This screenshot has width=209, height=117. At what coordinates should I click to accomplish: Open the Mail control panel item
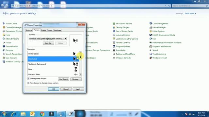point(153,39)
